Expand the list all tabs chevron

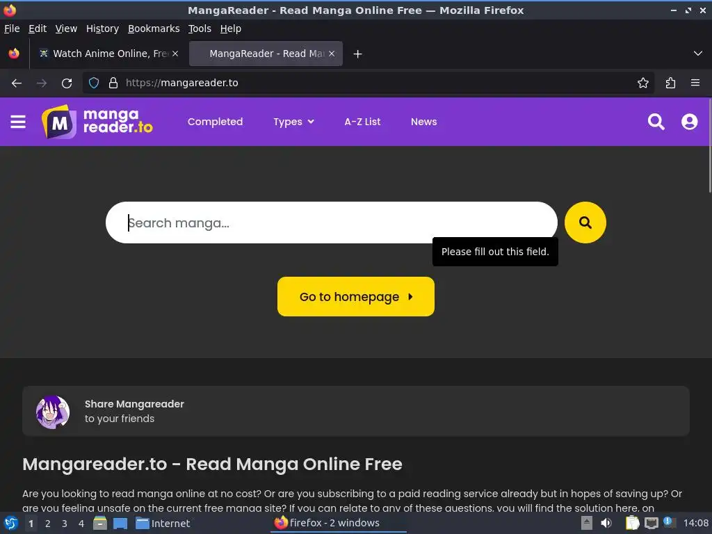coord(697,54)
